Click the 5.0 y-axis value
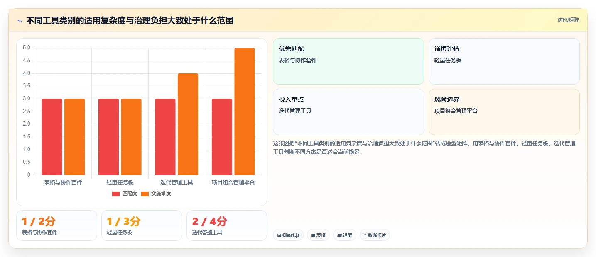This screenshot has height=257, width=596. click(x=27, y=48)
